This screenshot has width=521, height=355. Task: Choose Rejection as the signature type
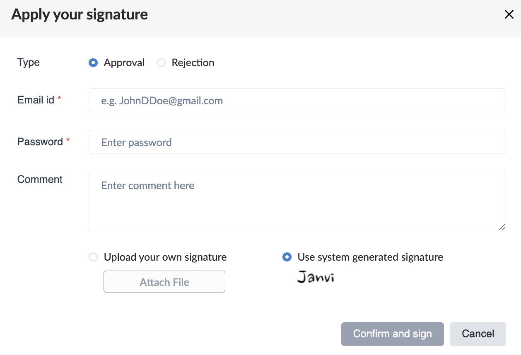click(161, 63)
